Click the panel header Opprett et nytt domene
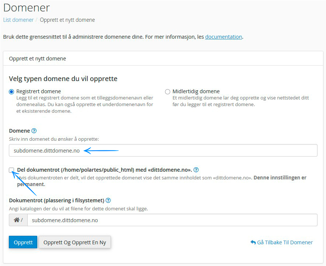The image size is (326, 266). pyautogui.click(x=37, y=58)
